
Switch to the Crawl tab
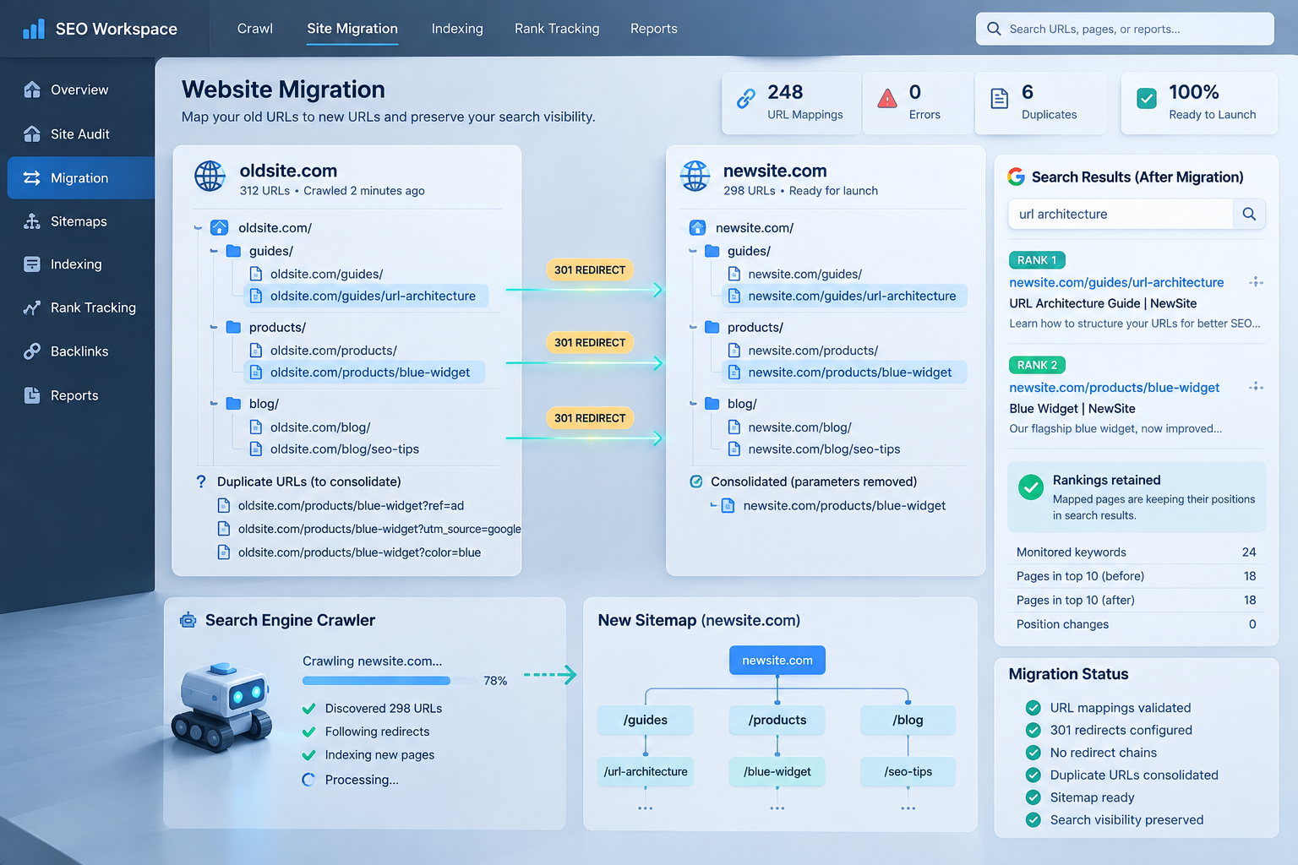pyautogui.click(x=255, y=29)
